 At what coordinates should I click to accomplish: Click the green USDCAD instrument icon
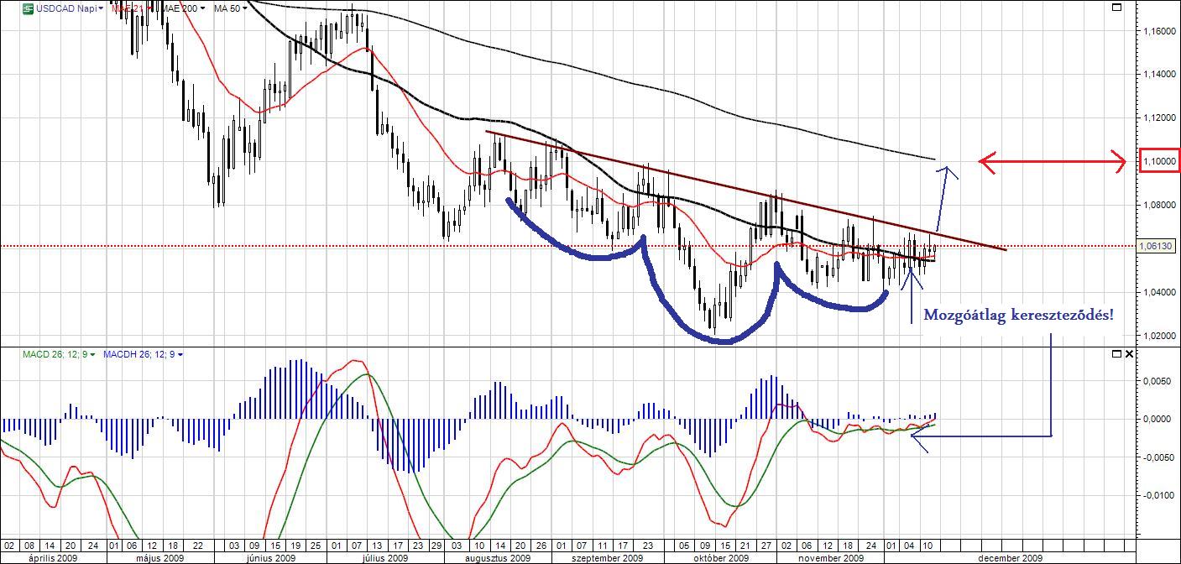pyautogui.click(x=28, y=8)
